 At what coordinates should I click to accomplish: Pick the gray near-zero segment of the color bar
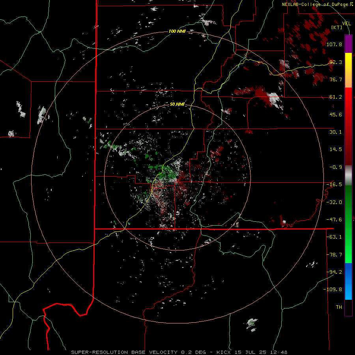click(348, 176)
